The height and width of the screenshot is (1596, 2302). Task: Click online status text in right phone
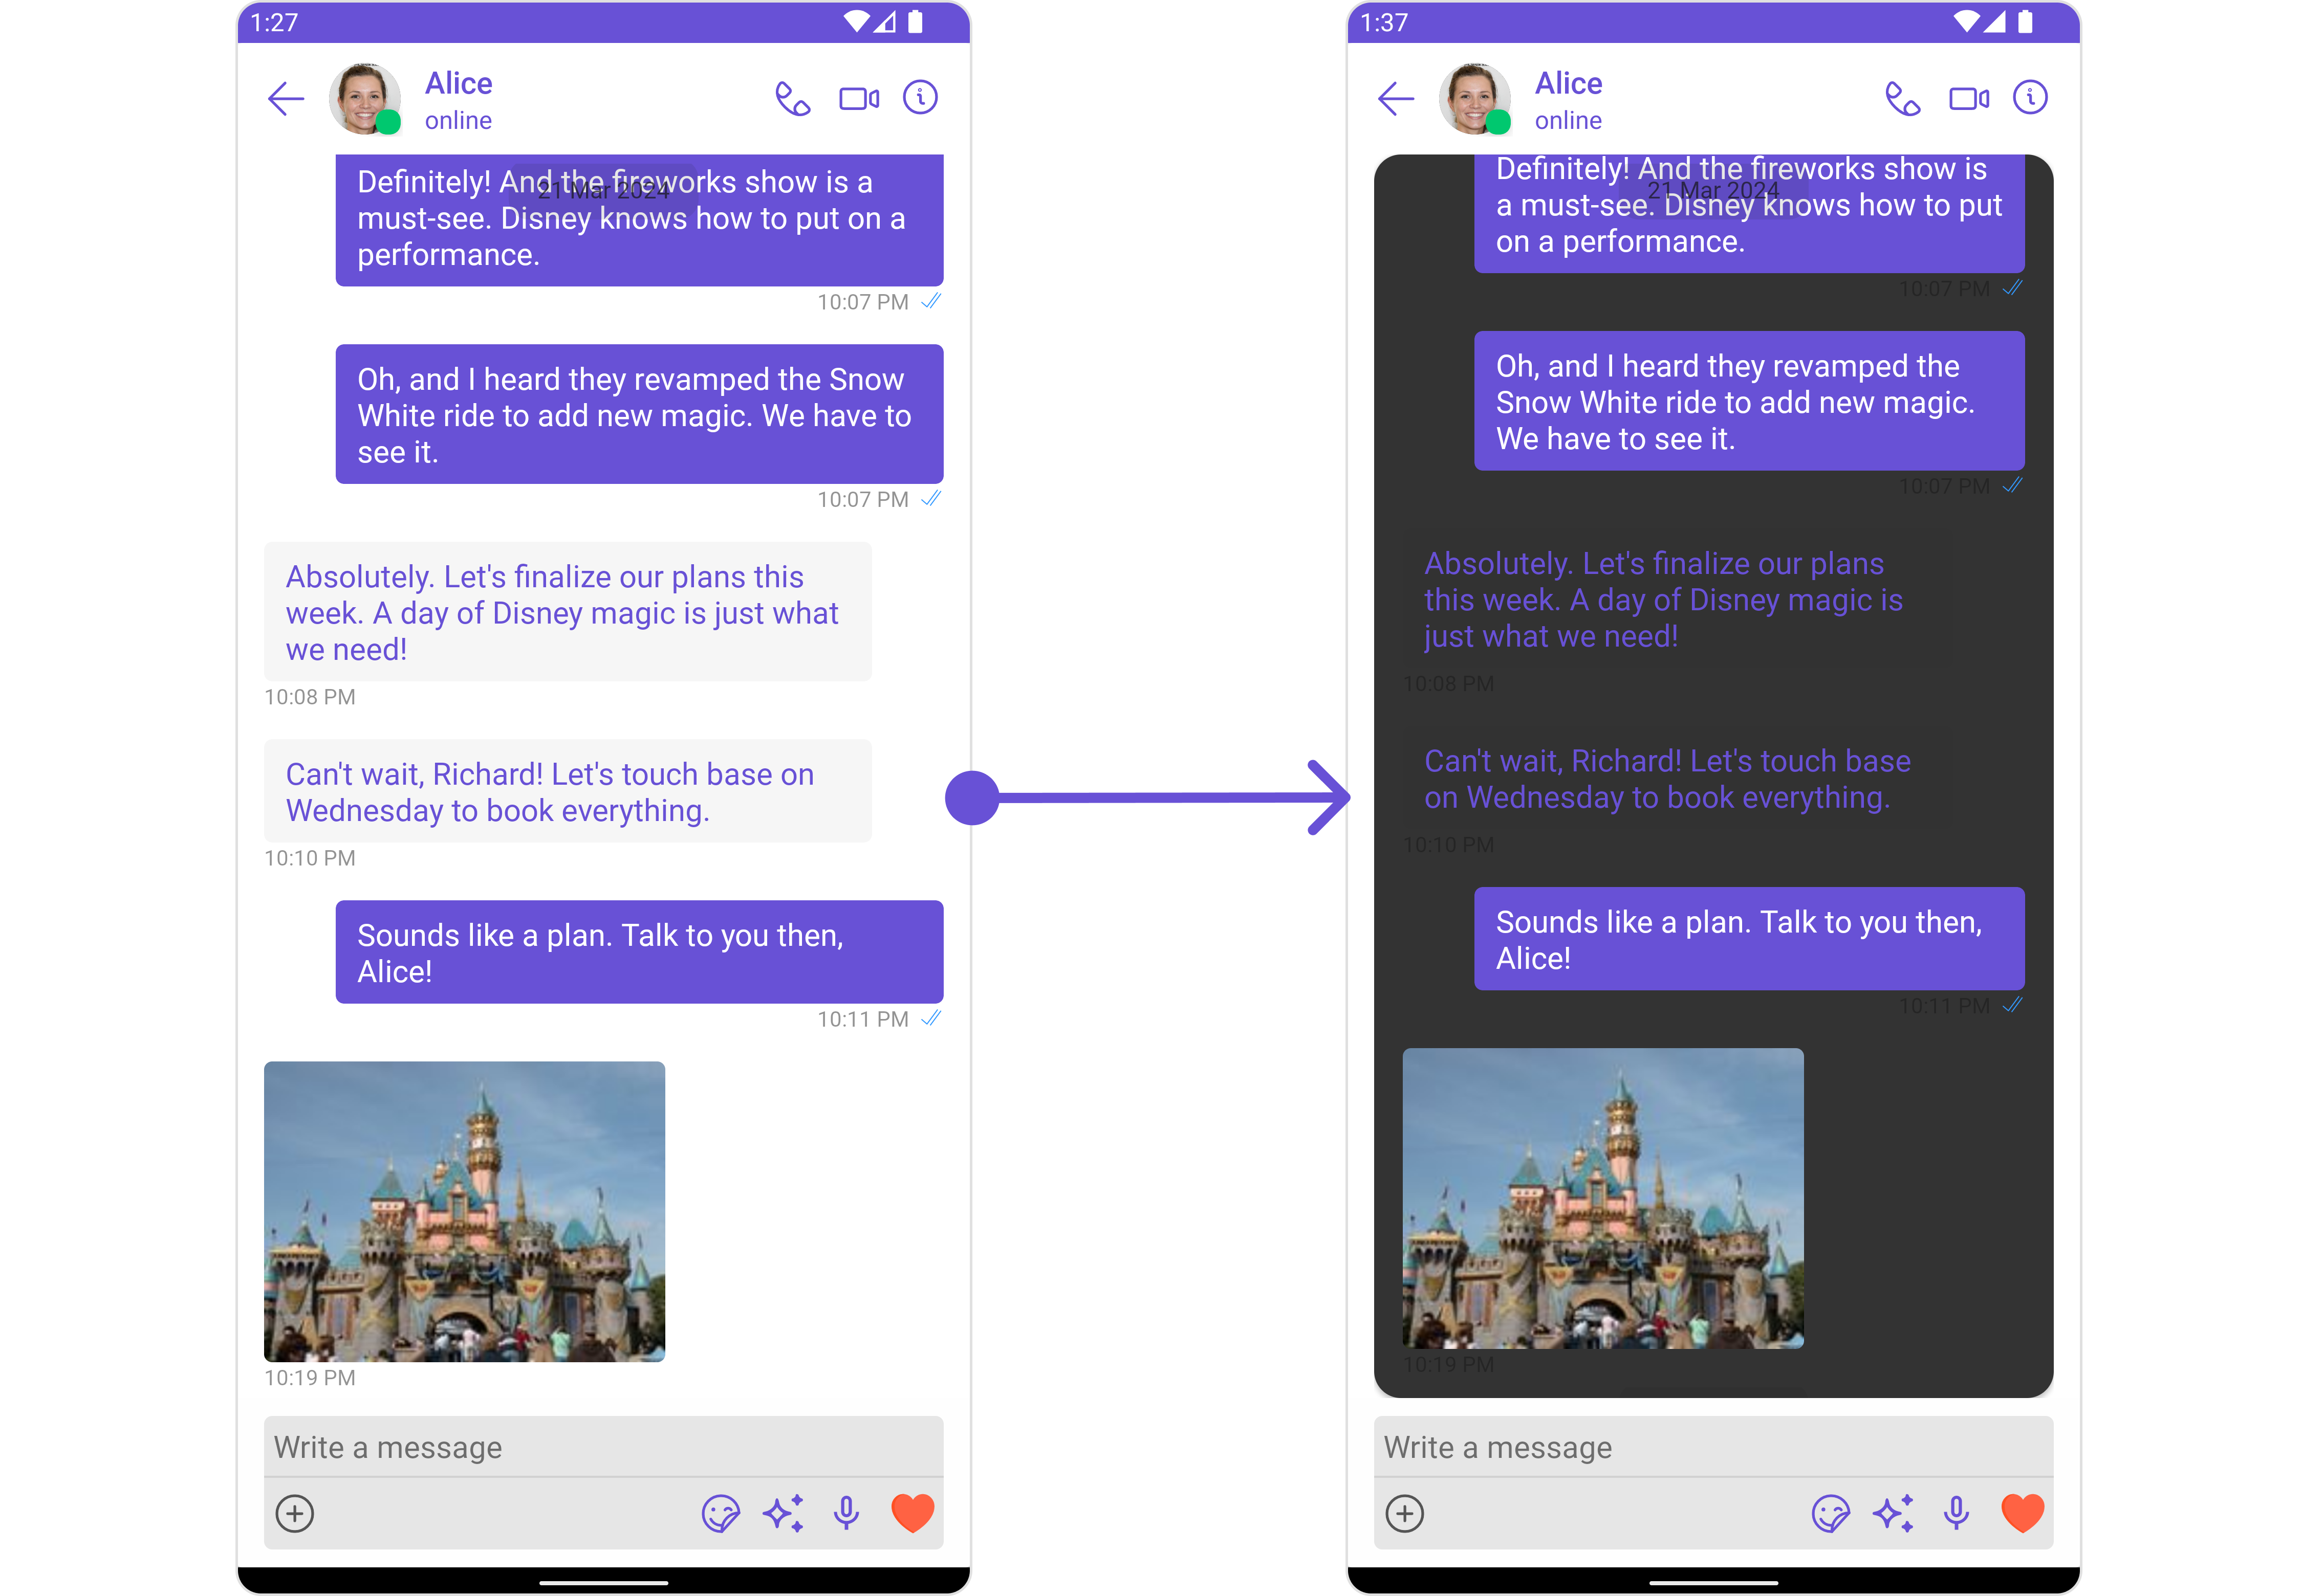click(x=1568, y=120)
